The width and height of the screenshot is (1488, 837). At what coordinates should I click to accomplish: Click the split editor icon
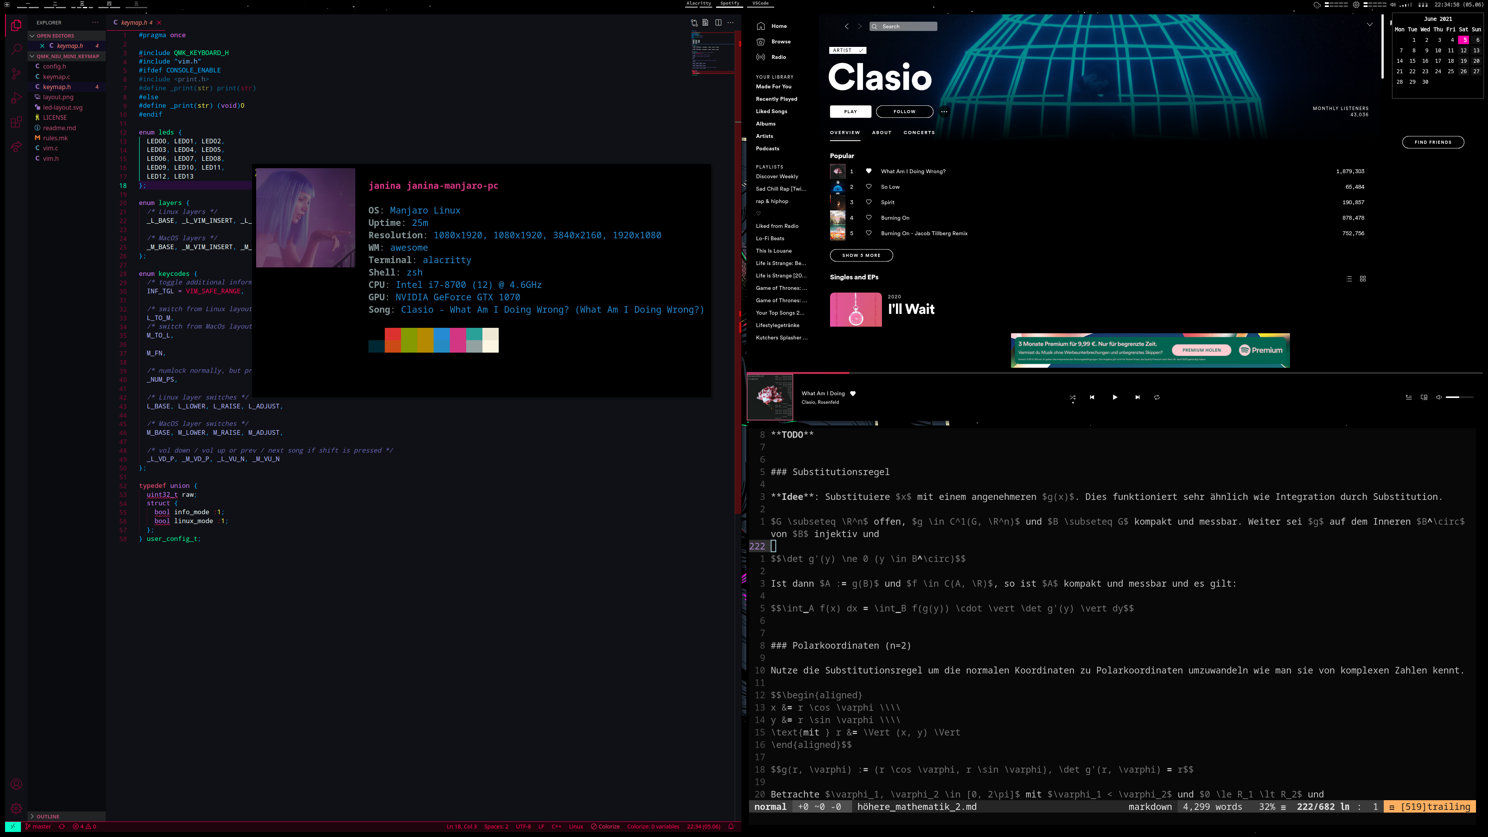click(x=718, y=22)
